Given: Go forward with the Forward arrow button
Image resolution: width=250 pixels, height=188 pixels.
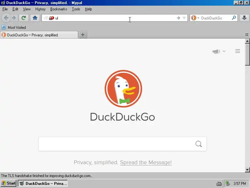Looking at the screenshot, I should [14, 18].
